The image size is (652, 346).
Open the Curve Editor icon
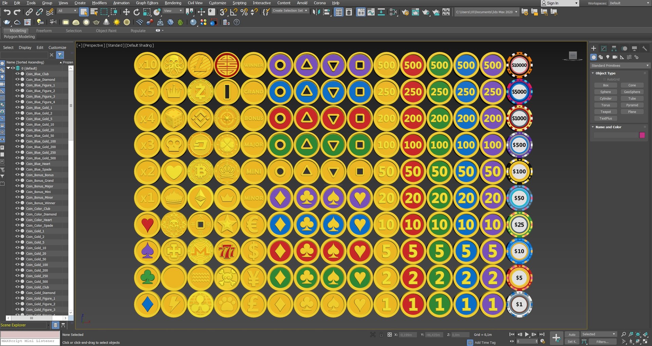pos(371,12)
